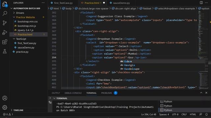Viewport: 211px width, 118px height.
Task: Close the bottom terminal panel
Action: click(x=206, y=93)
